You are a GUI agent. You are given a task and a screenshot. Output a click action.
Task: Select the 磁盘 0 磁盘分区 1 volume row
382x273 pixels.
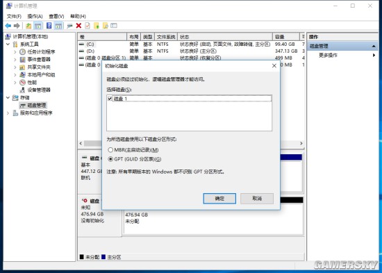191,58
